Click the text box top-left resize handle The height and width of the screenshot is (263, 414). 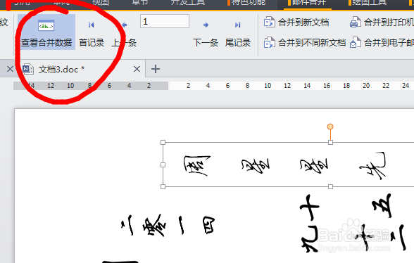tap(163, 143)
